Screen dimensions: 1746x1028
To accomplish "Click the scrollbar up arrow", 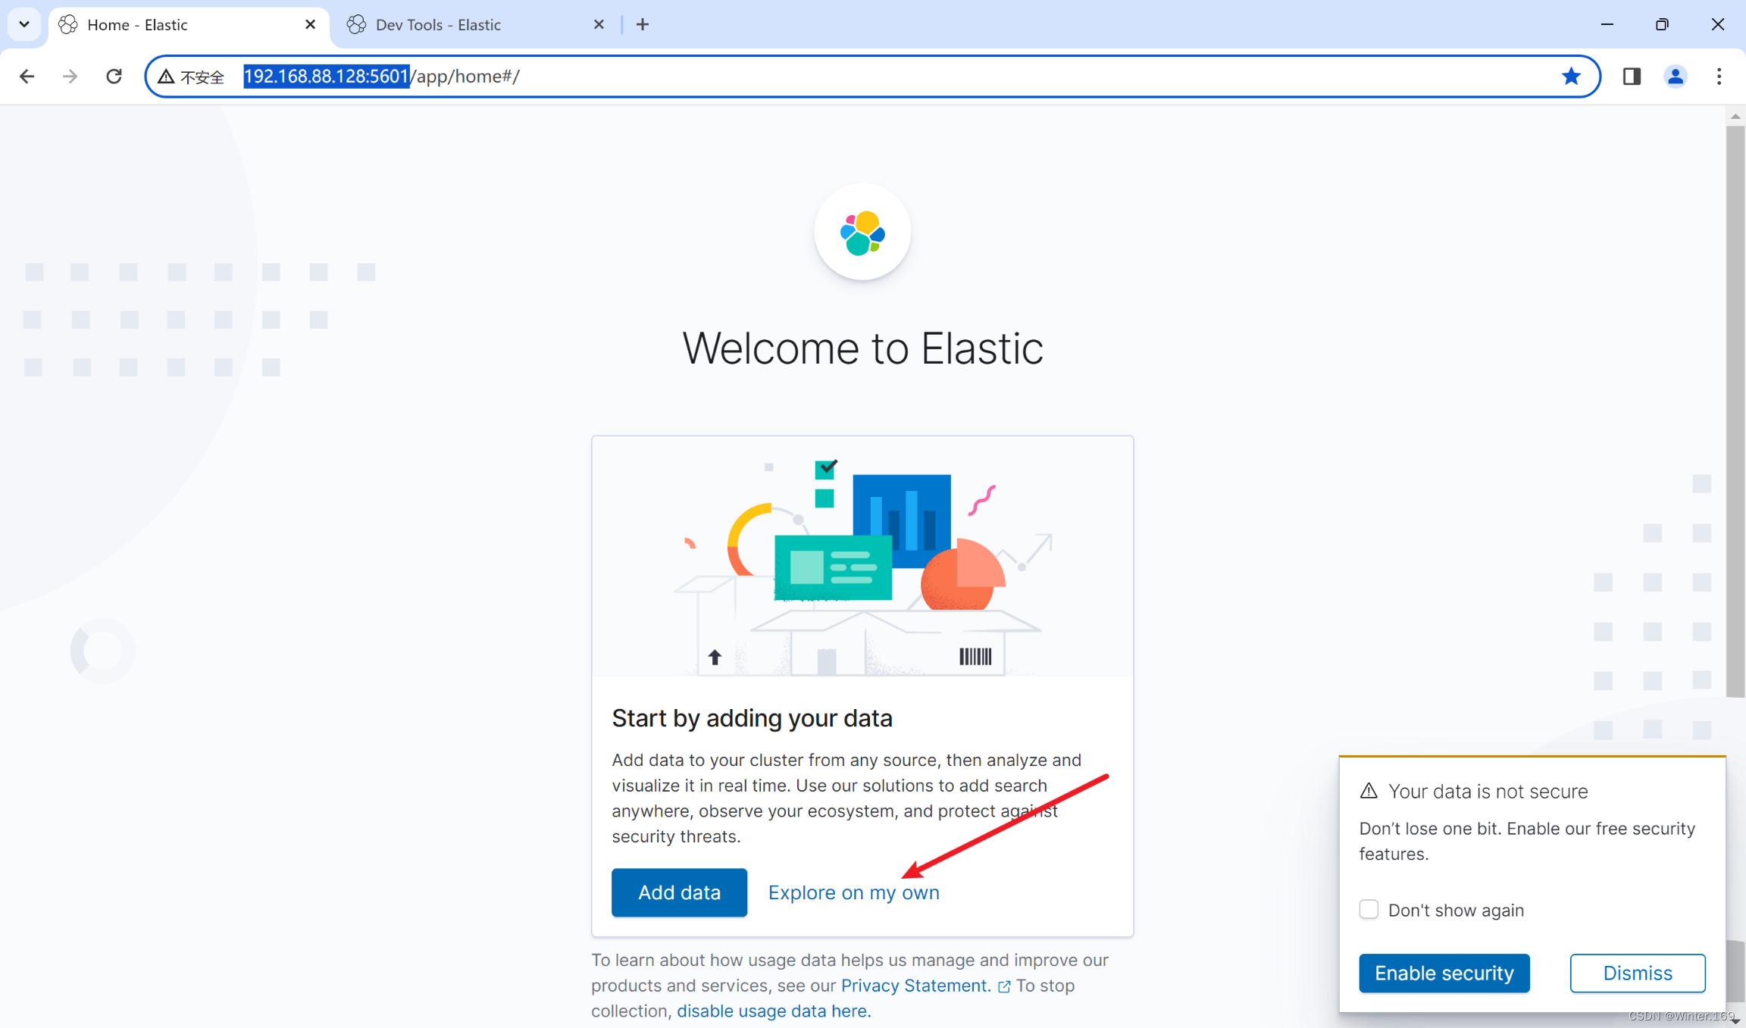I will click(x=1735, y=116).
